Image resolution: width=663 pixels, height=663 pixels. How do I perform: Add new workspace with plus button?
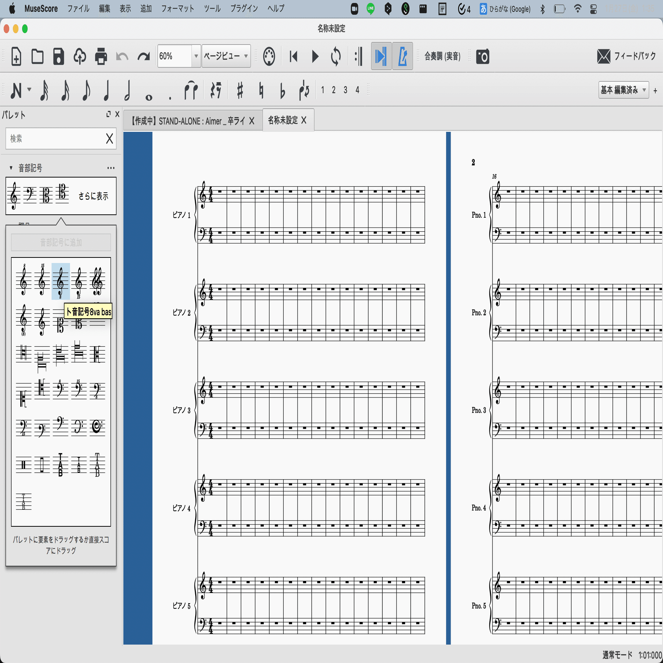pyautogui.click(x=655, y=91)
